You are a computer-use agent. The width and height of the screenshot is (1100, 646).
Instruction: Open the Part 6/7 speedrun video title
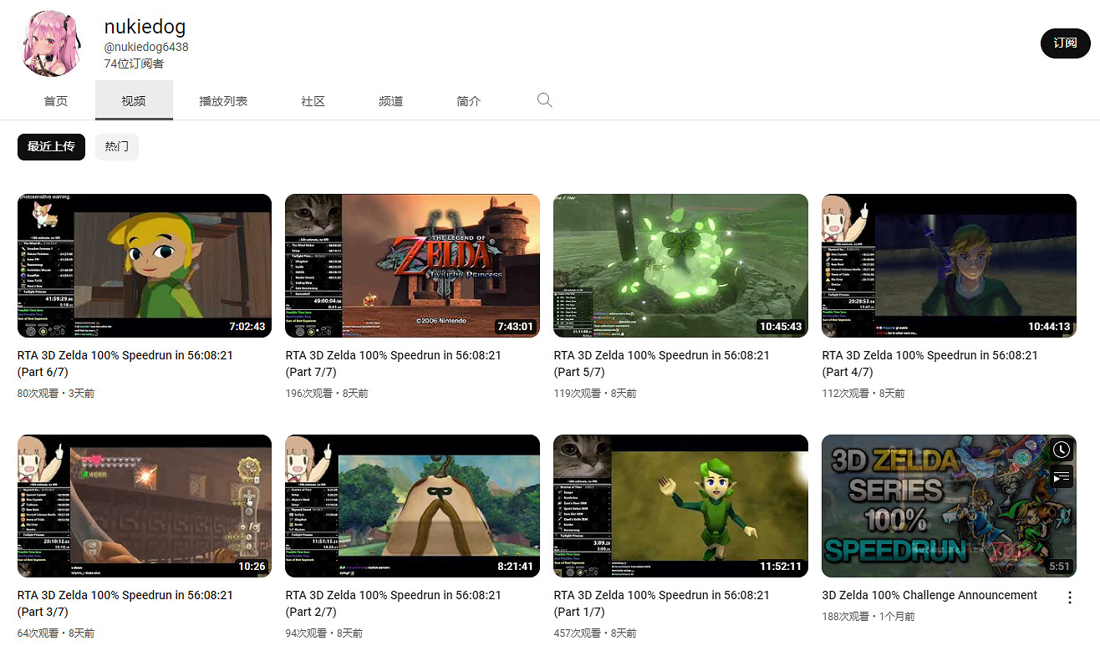click(125, 355)
